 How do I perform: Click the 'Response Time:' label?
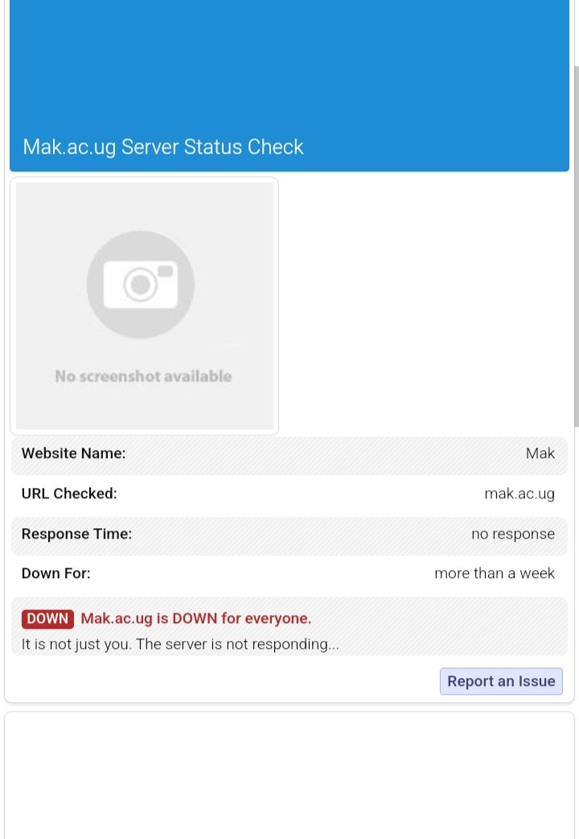(76, 534)
